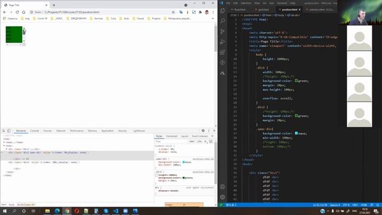
Task: Open the VS Code Search icon
Action: coord(222,21)
